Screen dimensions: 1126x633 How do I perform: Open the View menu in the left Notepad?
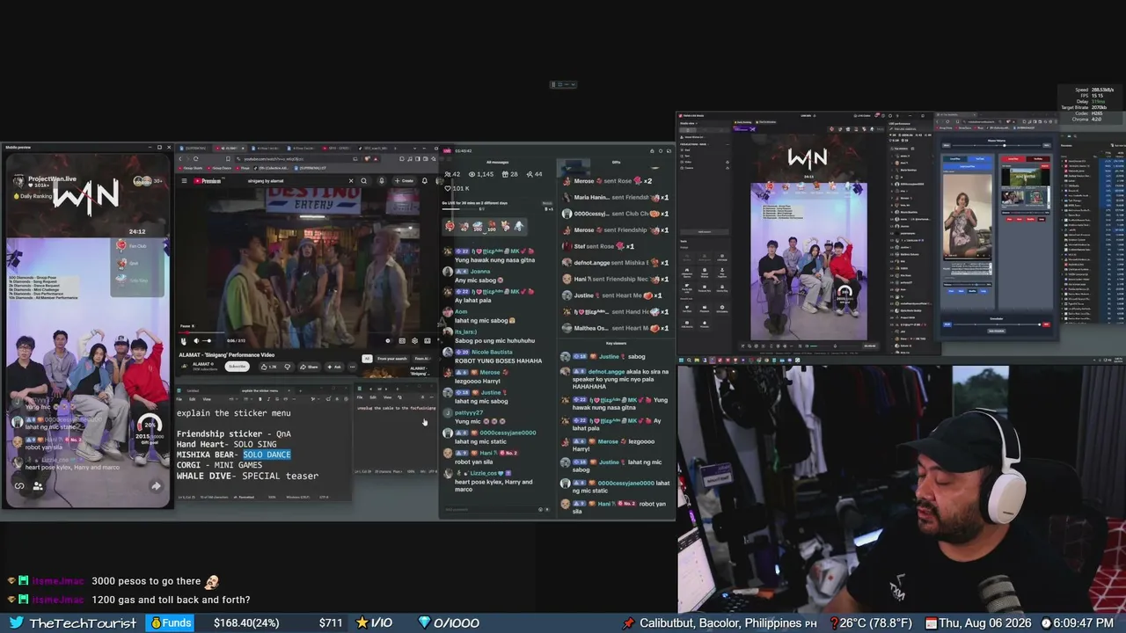[207, 399]
